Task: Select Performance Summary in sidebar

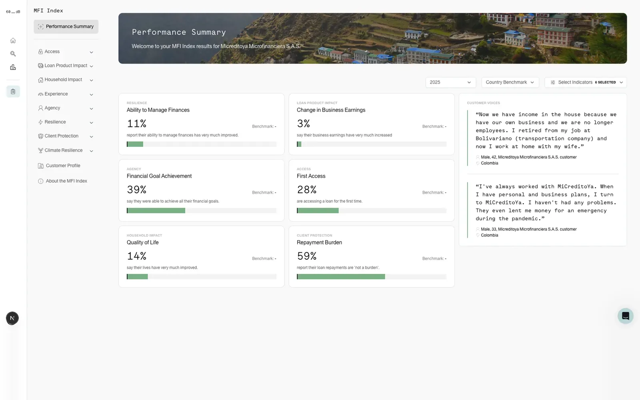Action: tap(66, 26)
